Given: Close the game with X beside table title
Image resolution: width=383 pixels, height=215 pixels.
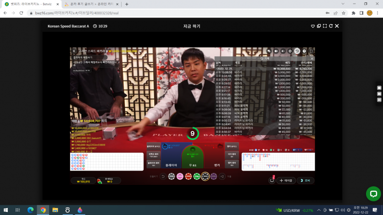Looking at the screenshot, I should (x=74, y=51).
